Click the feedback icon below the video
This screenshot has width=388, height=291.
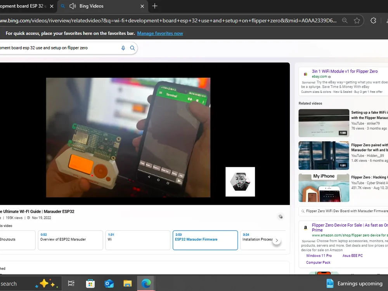point(281,217)
